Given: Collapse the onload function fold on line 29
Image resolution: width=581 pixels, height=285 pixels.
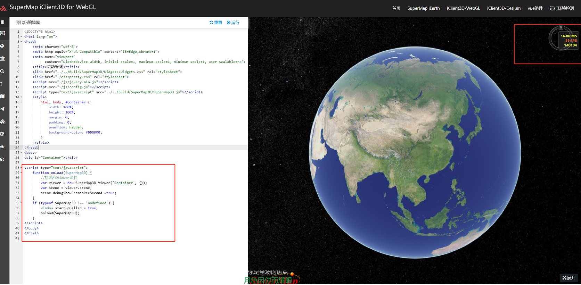Looking at the screenshot, I should point(21,173).
